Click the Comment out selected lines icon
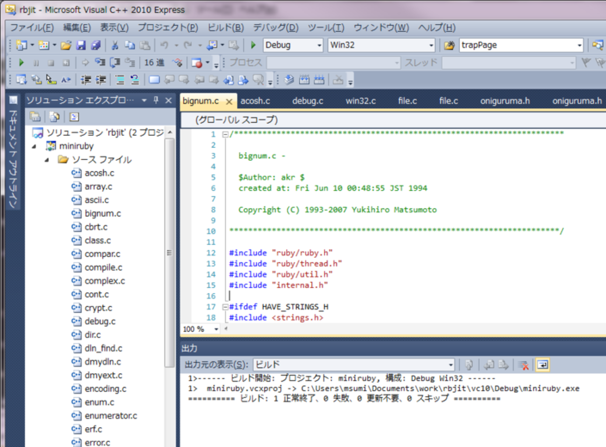This screenshot has height=447, width=606. click(x=120, y=80)
